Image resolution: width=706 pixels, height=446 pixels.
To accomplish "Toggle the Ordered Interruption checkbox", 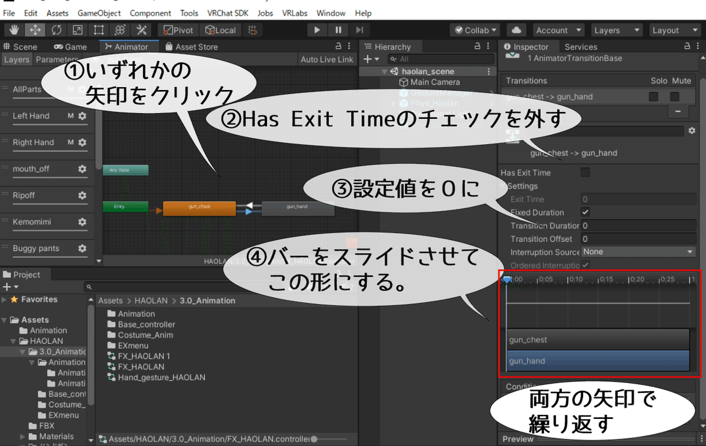I will tap(585, 265).
